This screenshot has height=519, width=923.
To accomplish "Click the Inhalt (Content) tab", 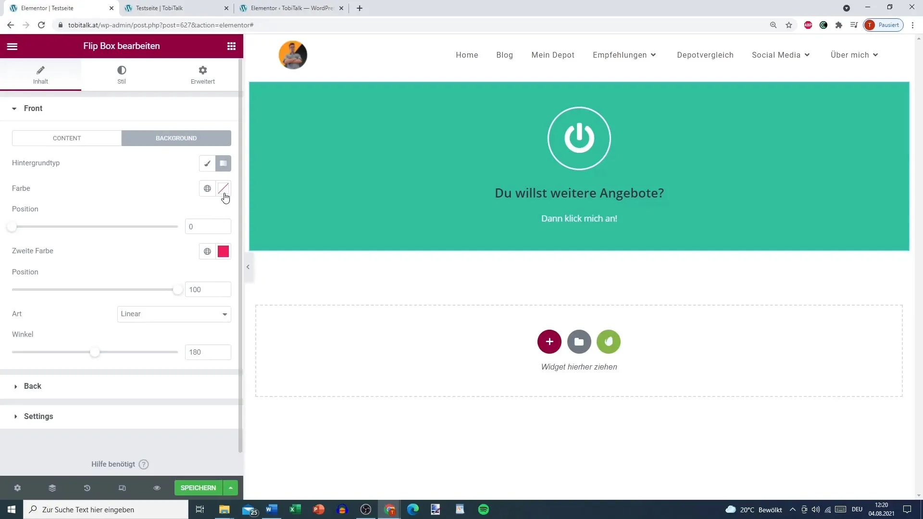I will [x=40, y=74].
